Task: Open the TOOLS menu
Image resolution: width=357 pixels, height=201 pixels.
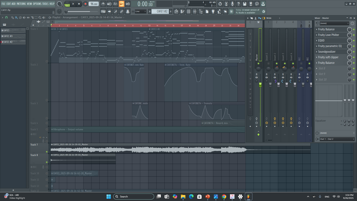Action: (45, 4)
